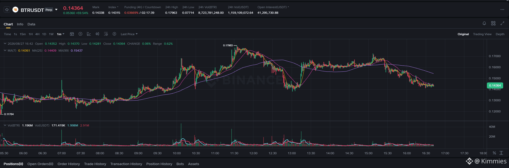Select the 1H interval
The height and width of the screenshot is (168, 509).
31,34
